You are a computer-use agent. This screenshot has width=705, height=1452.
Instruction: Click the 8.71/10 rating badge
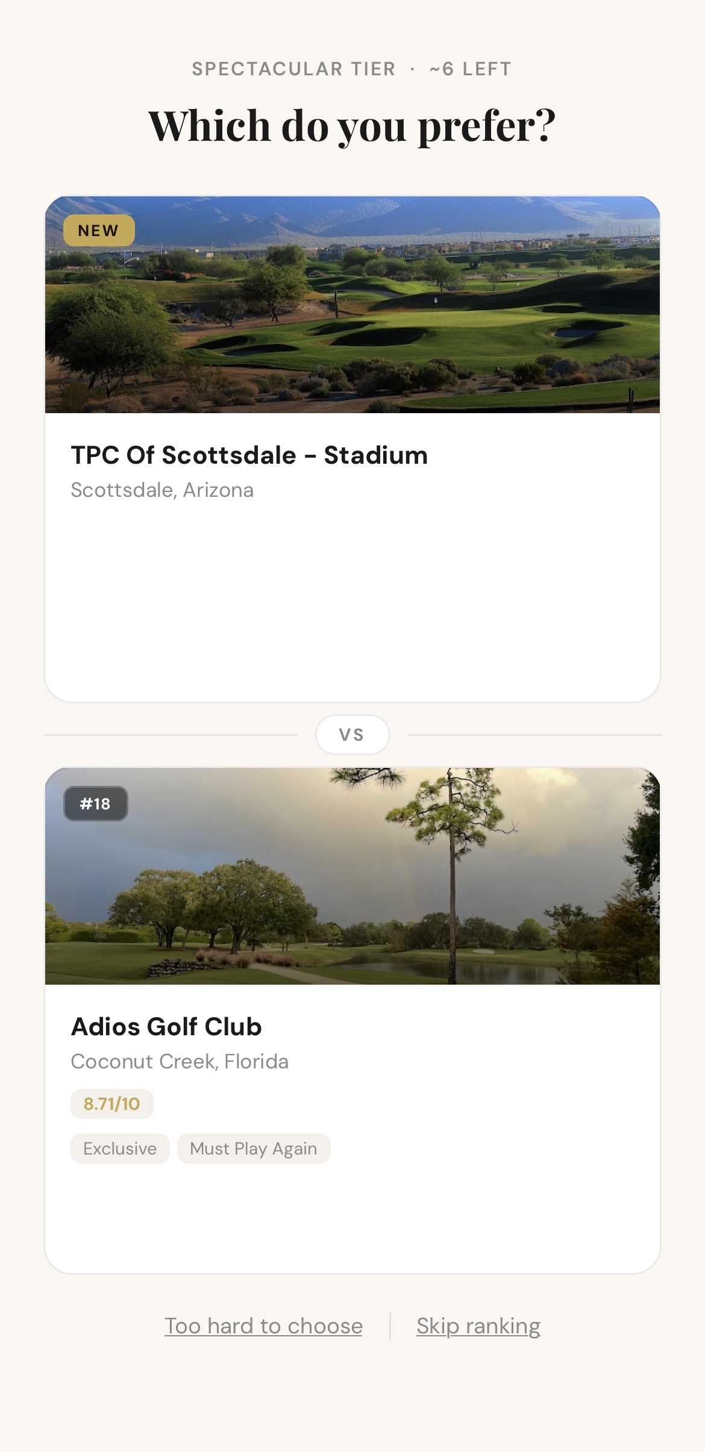click(x=112, y=1103)
